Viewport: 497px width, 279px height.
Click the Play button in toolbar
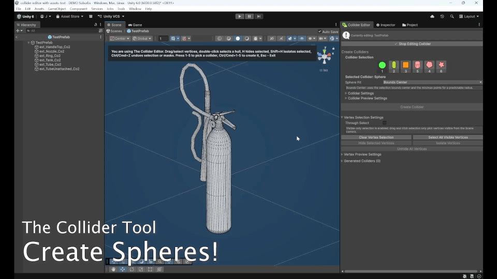[240, 17]
